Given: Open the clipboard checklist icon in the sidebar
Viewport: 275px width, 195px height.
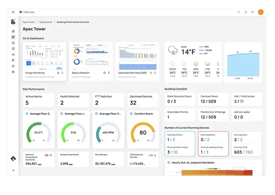Looking at the screenshot, I should [13, 60].
